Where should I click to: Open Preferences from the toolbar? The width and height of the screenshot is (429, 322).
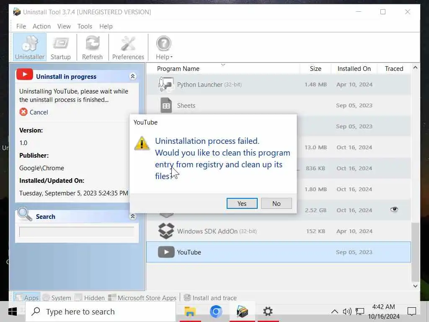128,47
